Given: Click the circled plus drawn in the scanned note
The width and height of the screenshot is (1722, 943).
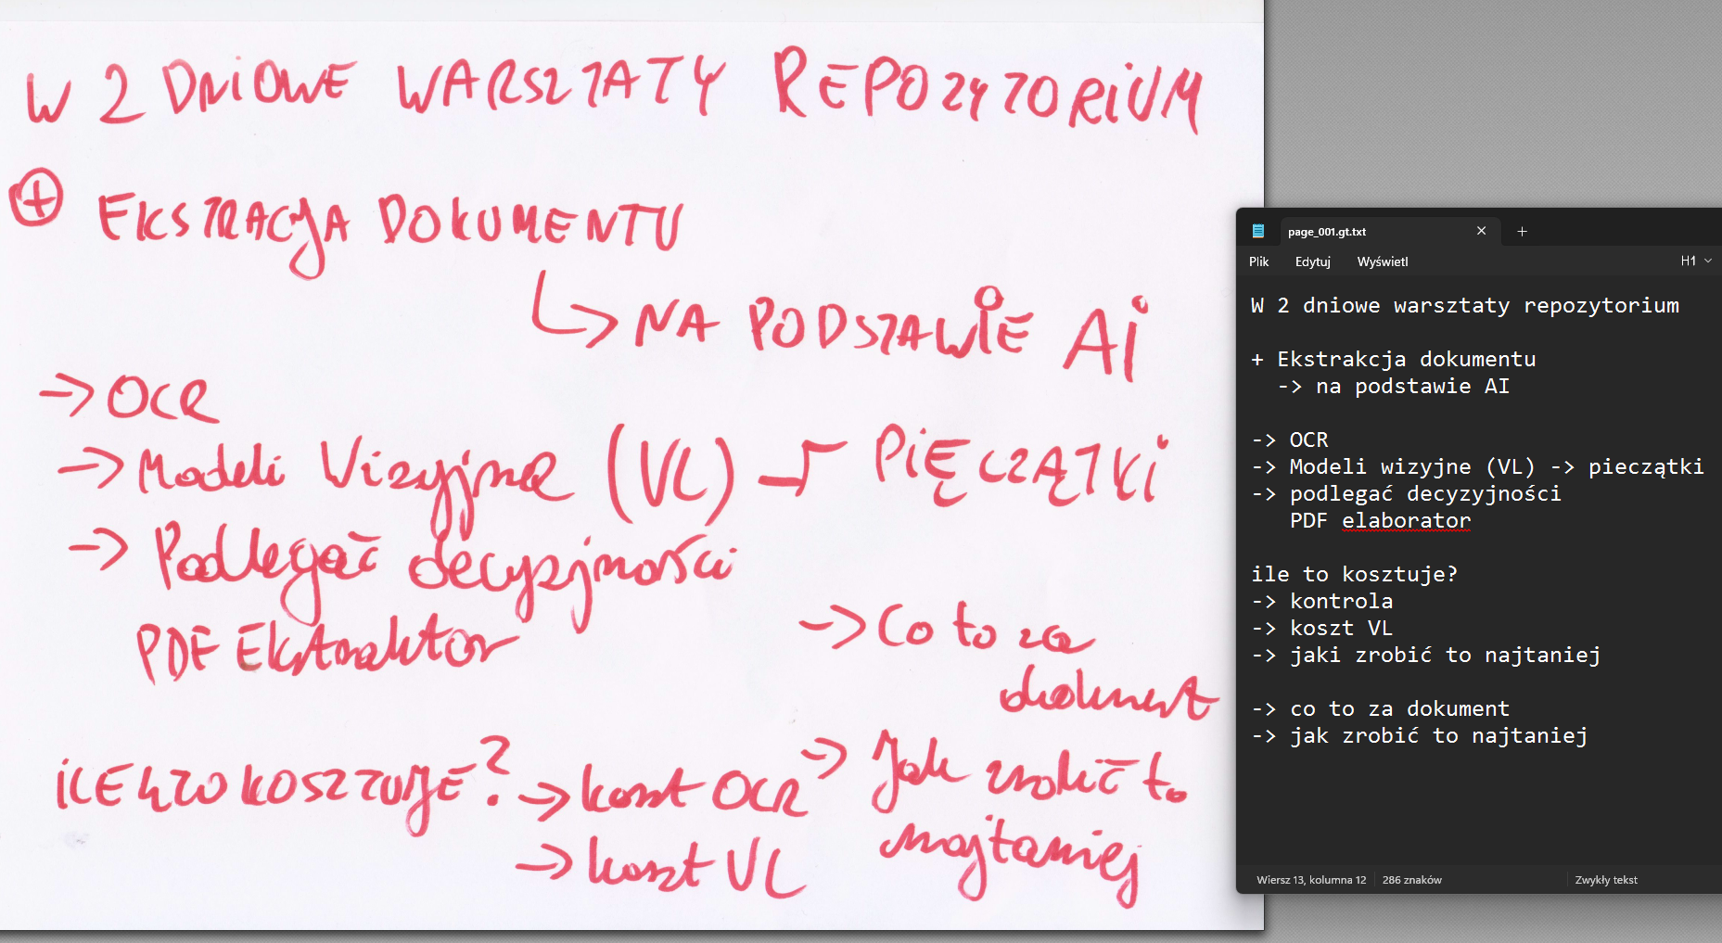Looking at the screenshot, I should pyautogui.click(x=37, y=198).
